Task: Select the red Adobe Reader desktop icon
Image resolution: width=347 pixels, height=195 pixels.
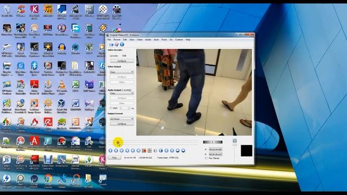Action: pos(34,87)
